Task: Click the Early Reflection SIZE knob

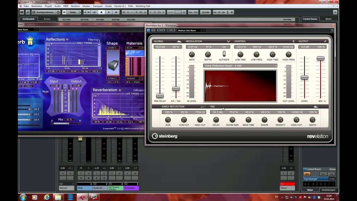Action: click(x=168, y=120)
